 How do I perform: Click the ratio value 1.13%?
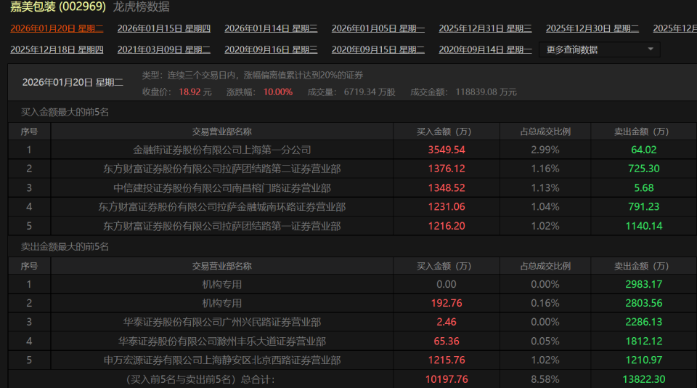tap(545, 188)
